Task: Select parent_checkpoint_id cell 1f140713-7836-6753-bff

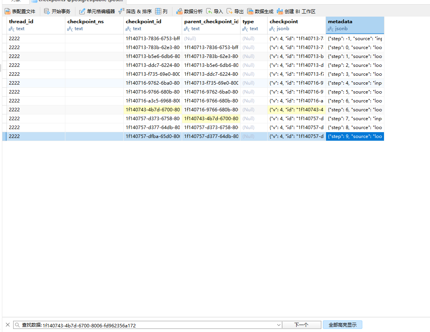Action: click(x=211, y=48)
